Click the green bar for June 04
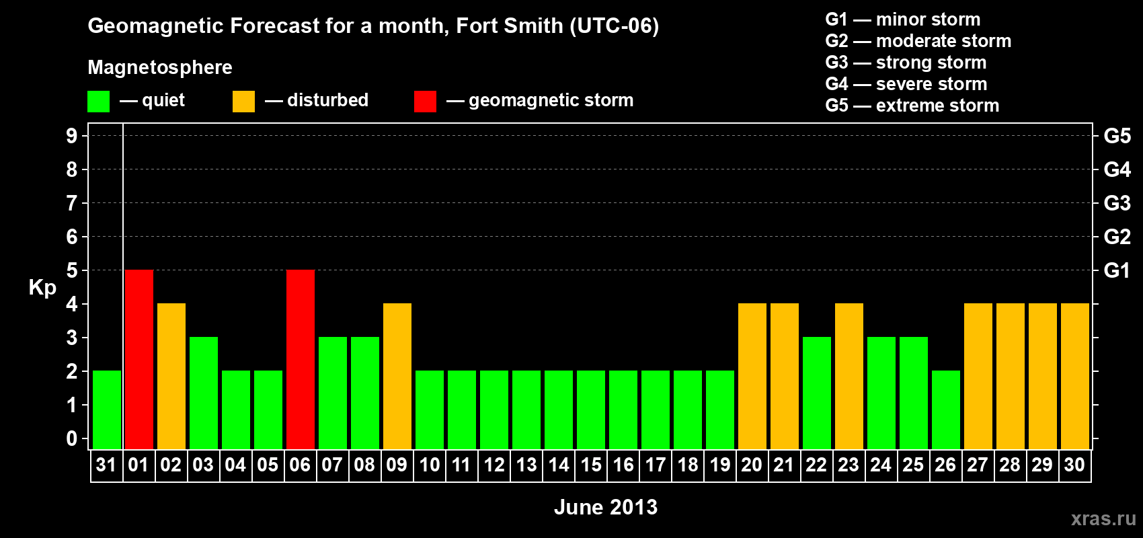This screenshot has width=1143, height=538. click(x=236, y=410)
